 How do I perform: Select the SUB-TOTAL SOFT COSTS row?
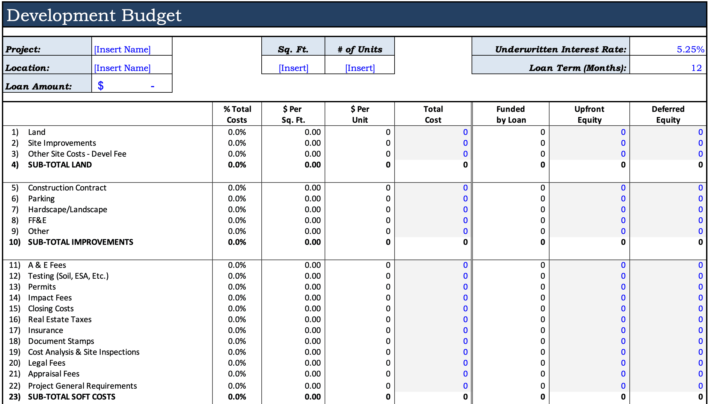click(71, 397)
